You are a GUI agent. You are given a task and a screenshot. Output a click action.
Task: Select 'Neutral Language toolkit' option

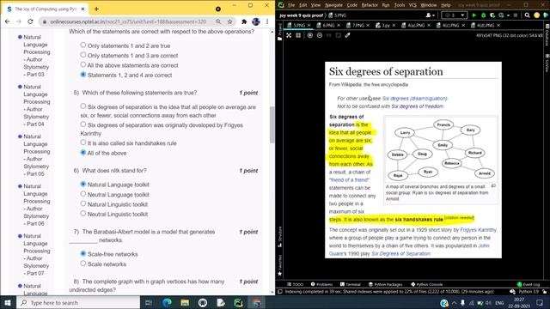83,194
